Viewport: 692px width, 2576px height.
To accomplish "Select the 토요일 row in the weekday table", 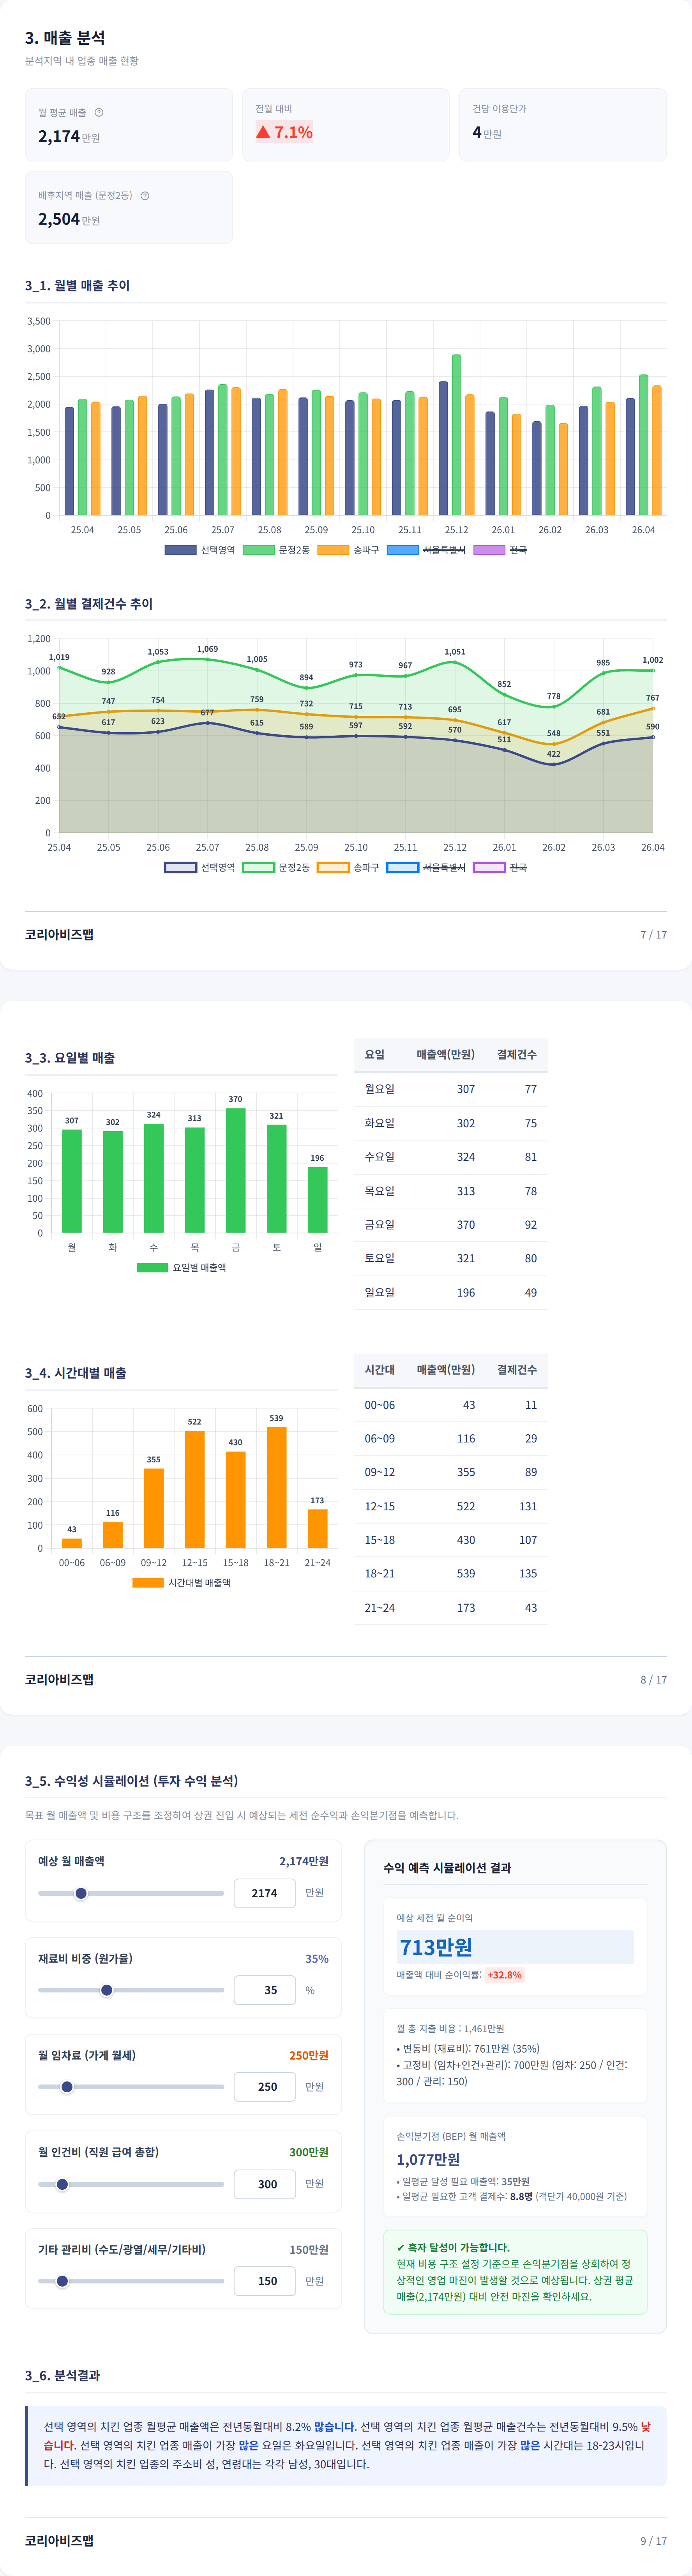I will click(450, 1259).
